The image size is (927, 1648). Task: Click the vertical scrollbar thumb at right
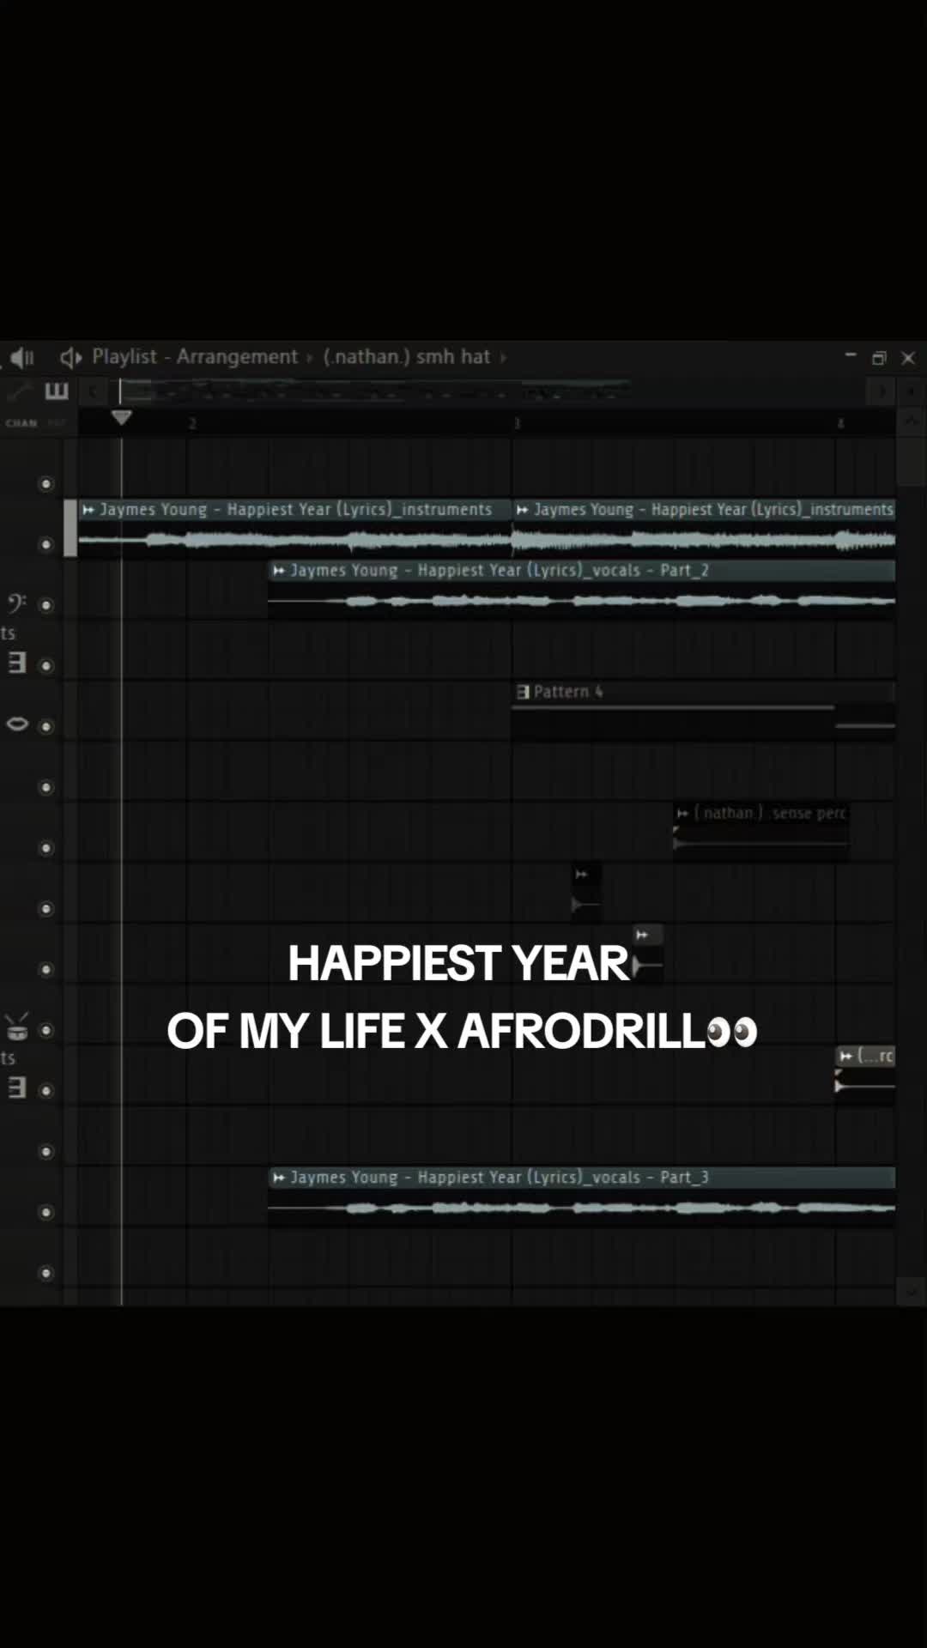pyautogui.click(x=910, y=461)
